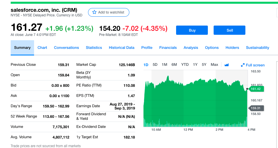
Task: Click the 125.146B market cap value
Action: 127,65
